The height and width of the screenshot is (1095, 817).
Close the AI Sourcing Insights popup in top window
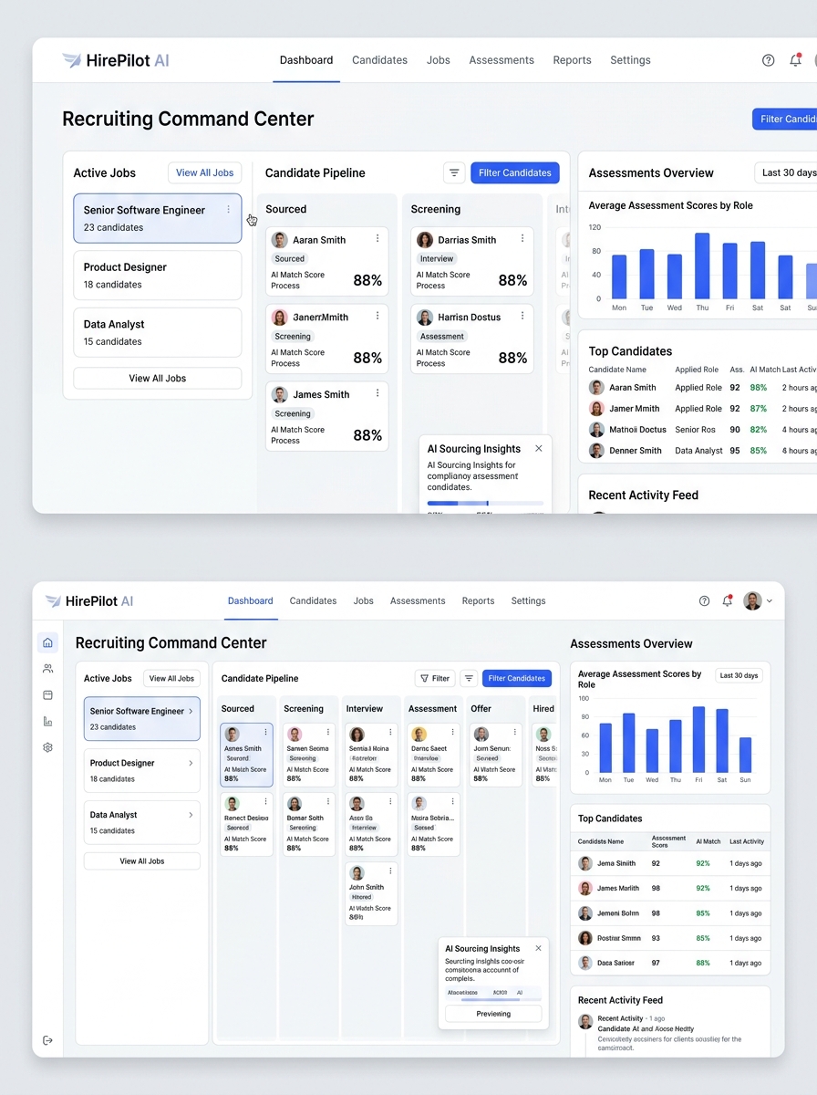(x=539, y=448)
